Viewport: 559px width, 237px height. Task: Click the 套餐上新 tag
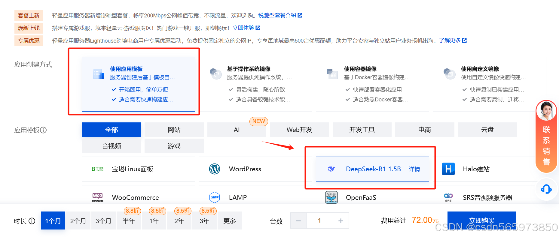click(29, 16)
